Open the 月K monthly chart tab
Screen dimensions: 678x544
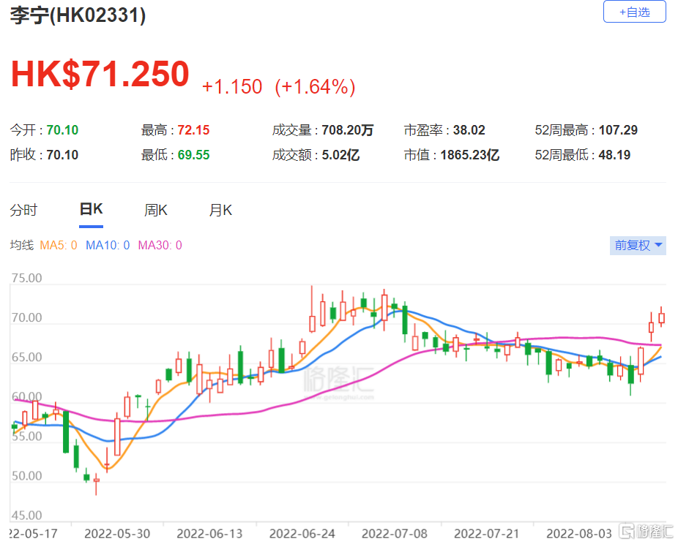220,211
